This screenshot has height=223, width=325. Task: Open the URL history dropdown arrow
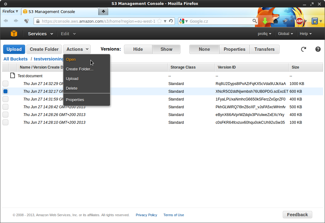tap(165, 21)
